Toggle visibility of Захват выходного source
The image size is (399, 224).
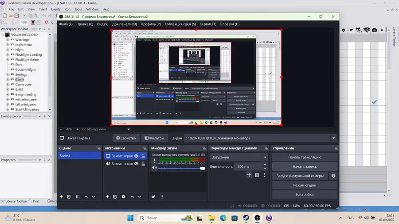137,164
